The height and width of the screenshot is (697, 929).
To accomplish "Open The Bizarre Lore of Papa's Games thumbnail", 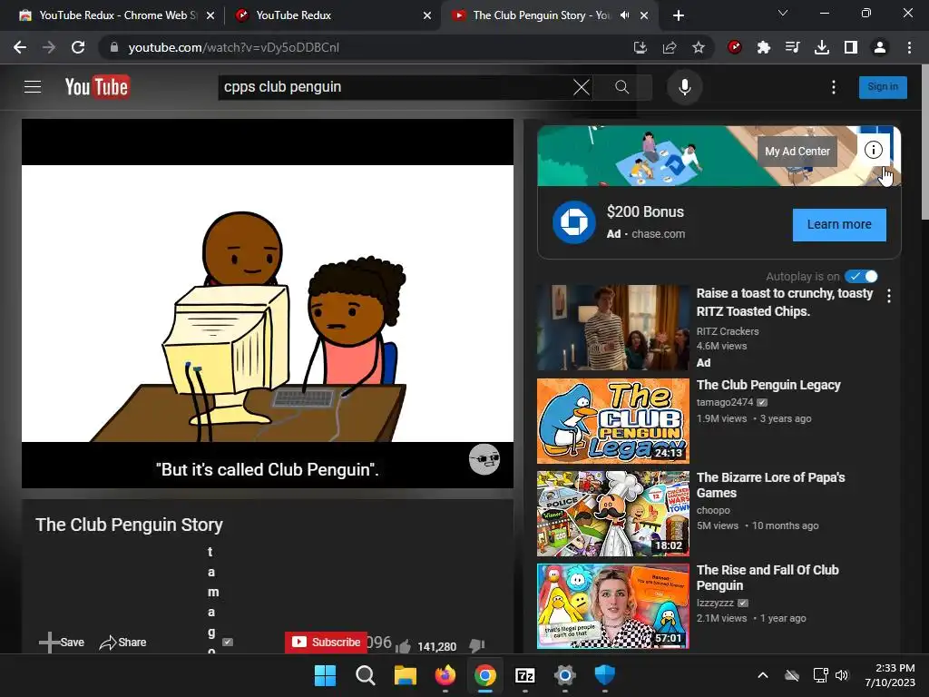I will (612, 514).
